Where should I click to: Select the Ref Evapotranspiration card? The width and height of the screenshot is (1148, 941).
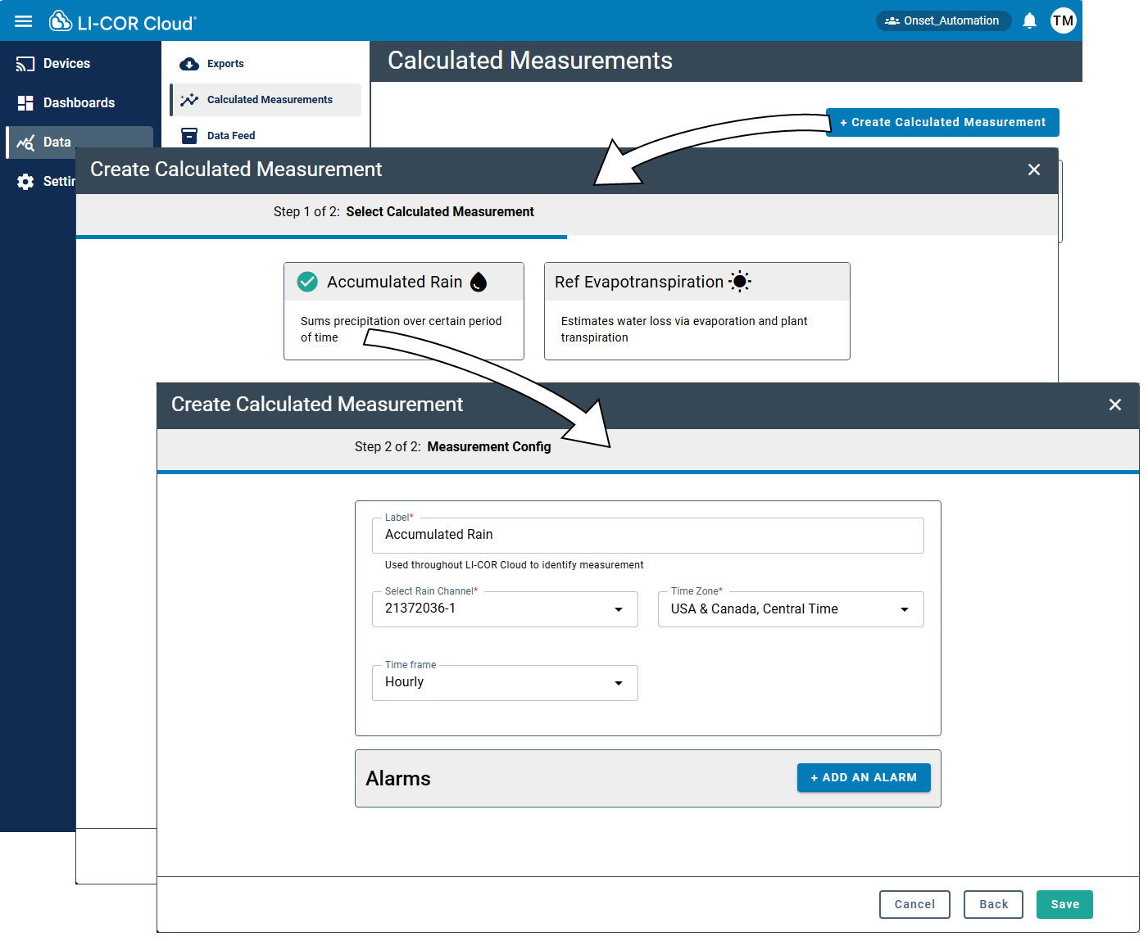click(x=697, y=311)
